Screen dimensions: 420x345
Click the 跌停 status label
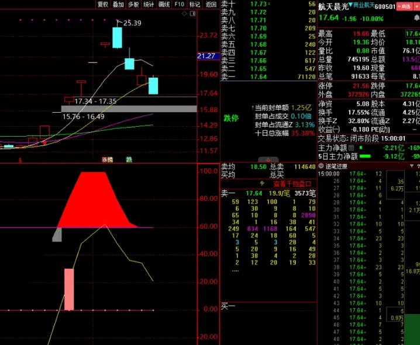[x=231, y=118]
